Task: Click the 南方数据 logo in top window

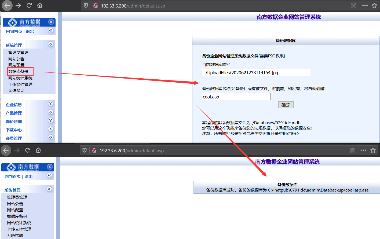Action: click(24, 22)
